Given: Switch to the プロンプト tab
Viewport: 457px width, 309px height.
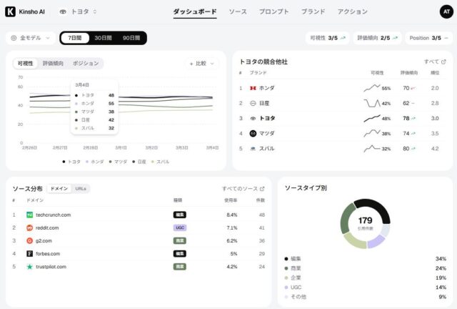Looking at the screenshot, I should click(273, 11).
